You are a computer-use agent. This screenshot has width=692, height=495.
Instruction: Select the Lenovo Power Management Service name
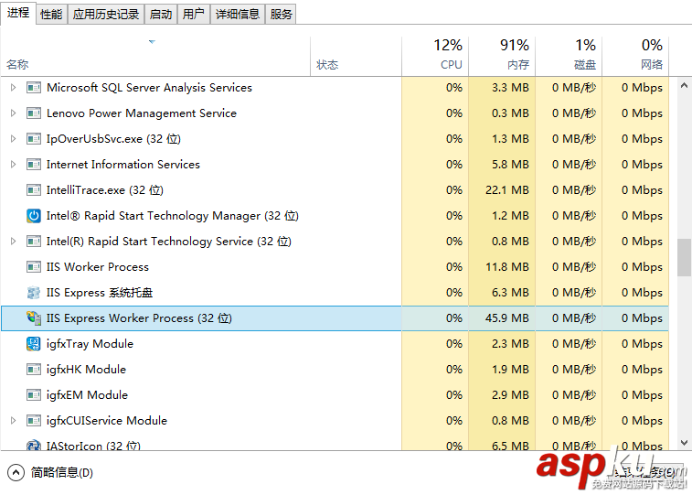click(141, 113)
